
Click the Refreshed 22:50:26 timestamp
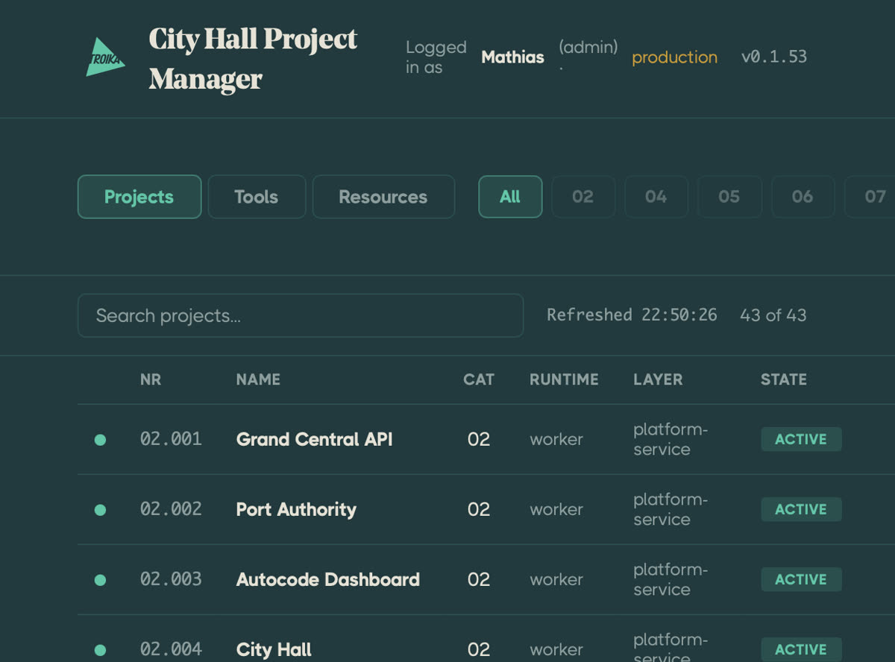(x=632, y=315)
